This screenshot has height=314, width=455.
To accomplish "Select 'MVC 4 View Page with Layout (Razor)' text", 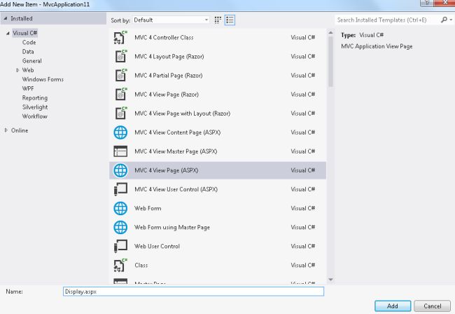I will pyautogui.click(x=183, y=114).
